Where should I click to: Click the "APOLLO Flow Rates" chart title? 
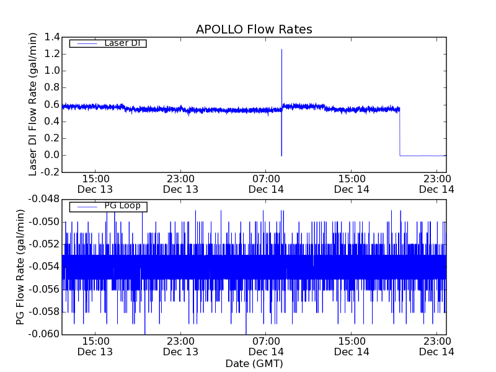tap(254, 29)
